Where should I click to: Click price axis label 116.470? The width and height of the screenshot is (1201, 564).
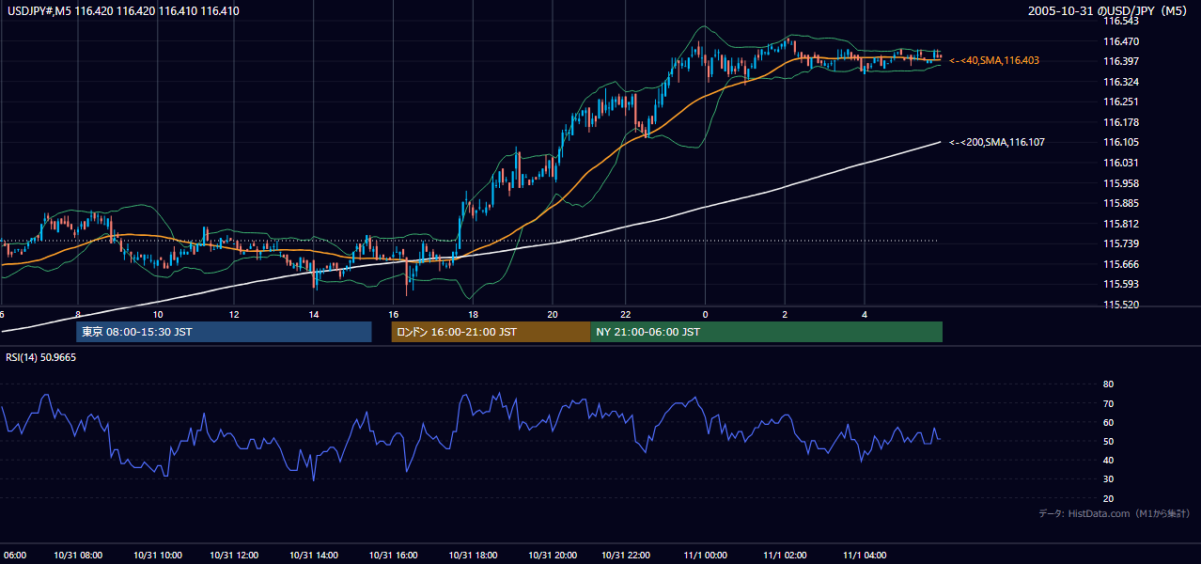tap(1121, 41)
